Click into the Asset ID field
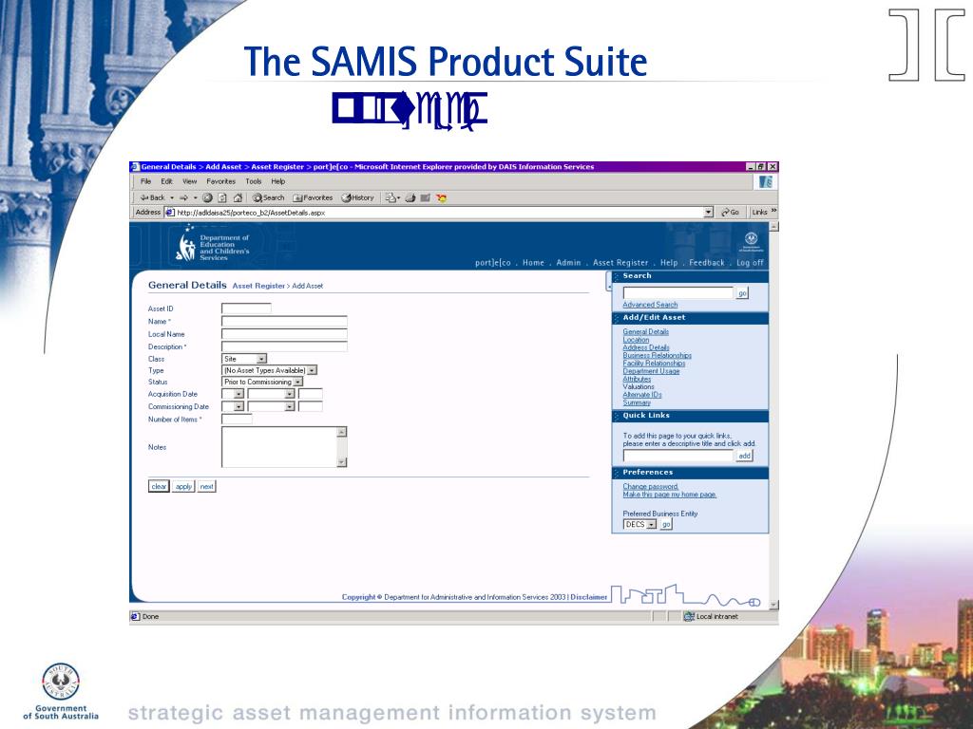The image size is (973, 729). tap(246, 308)
